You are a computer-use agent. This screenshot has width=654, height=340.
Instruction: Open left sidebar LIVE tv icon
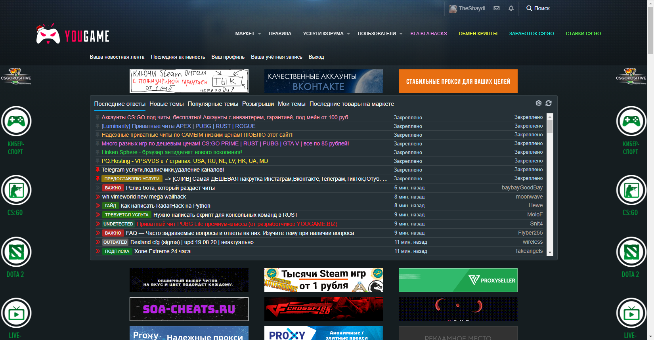pos(16,313)
